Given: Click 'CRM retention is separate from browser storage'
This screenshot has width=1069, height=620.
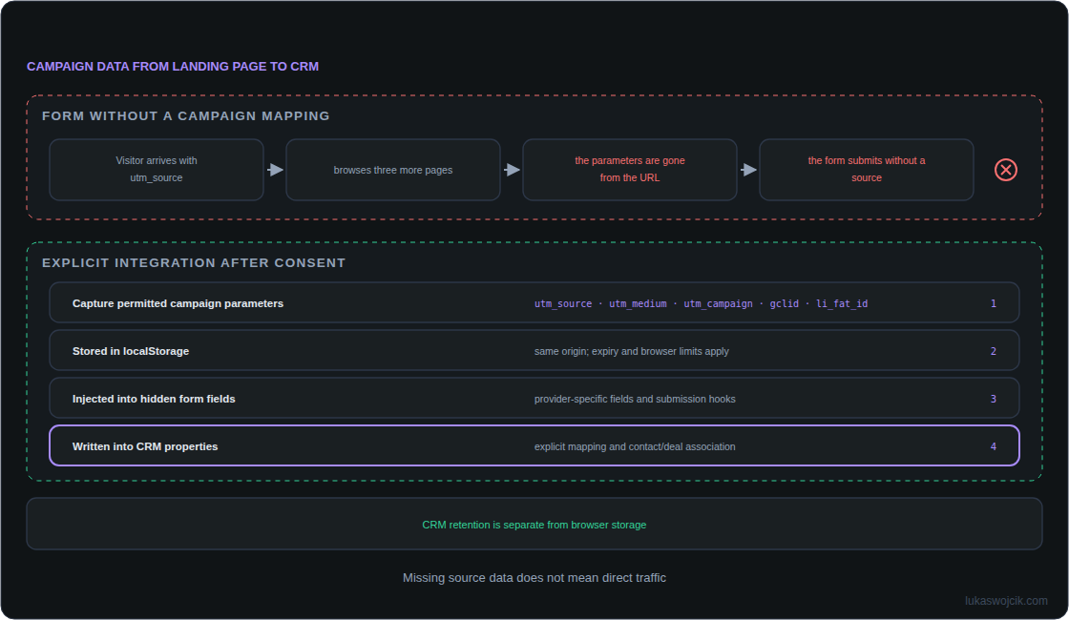Looking at the screenshot, I should (534, 525).
